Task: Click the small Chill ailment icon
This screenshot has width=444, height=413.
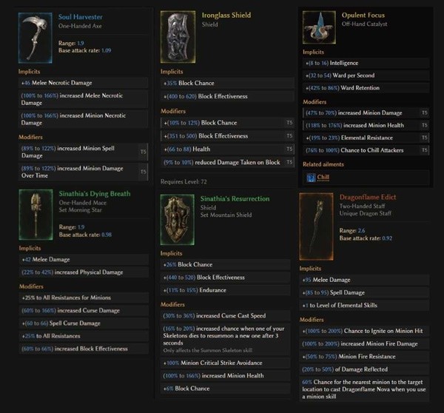Action: (x=310, y=178)
